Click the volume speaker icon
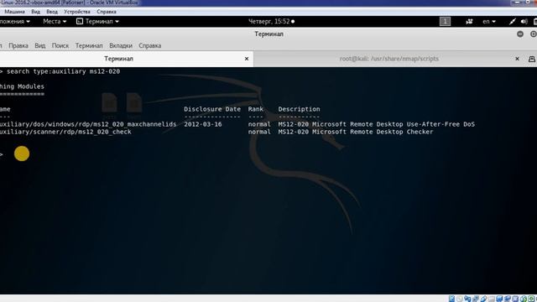This screenshot has height=302, width=537. tap(524, 22)
